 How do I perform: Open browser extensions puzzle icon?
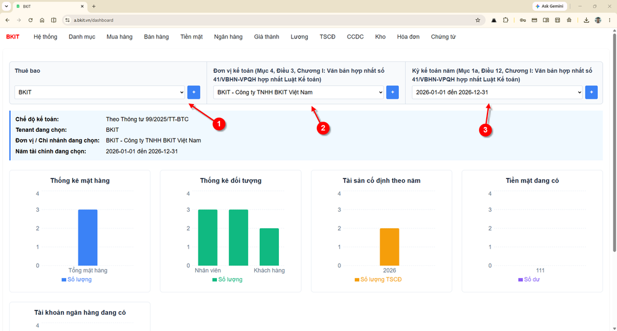point(506,20)
